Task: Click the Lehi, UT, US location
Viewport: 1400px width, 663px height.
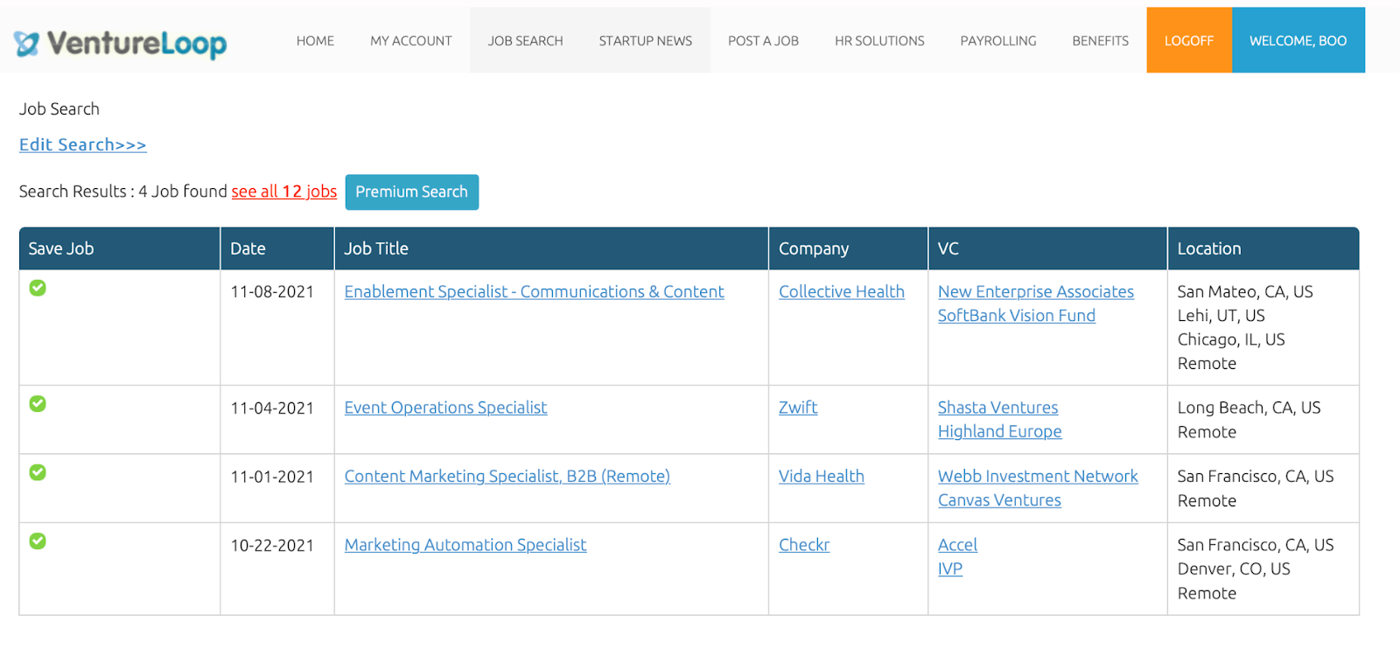Action: coord(1221,316)
